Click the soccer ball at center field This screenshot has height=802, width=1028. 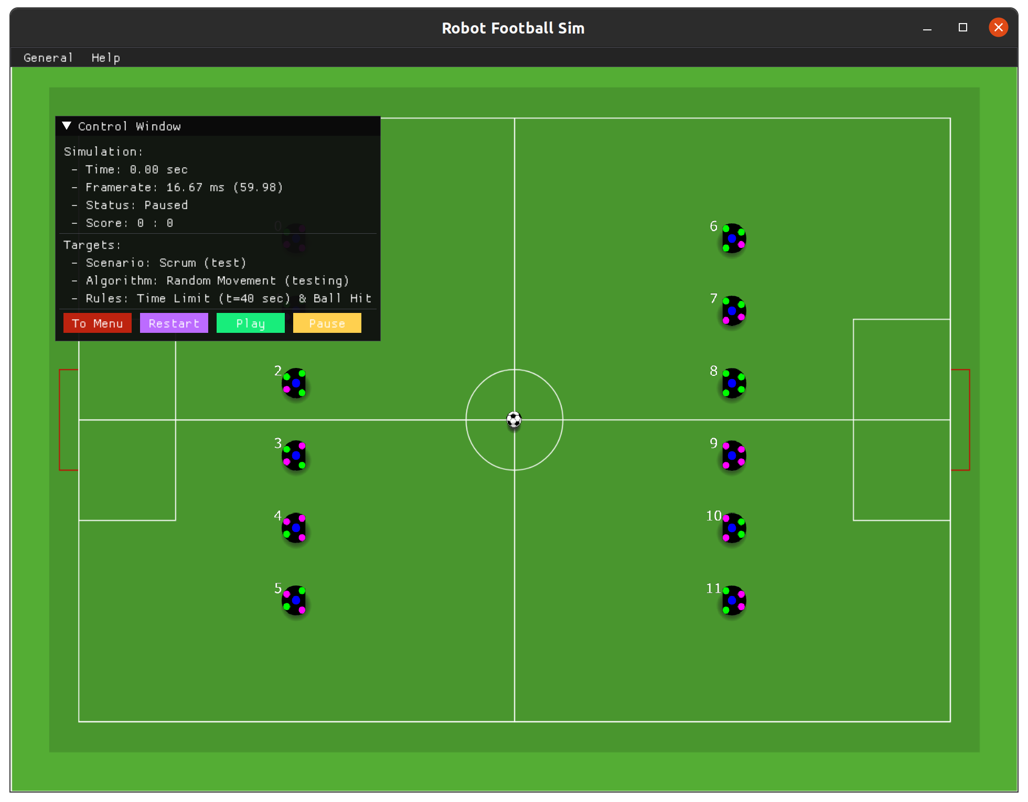coord(514,419)
